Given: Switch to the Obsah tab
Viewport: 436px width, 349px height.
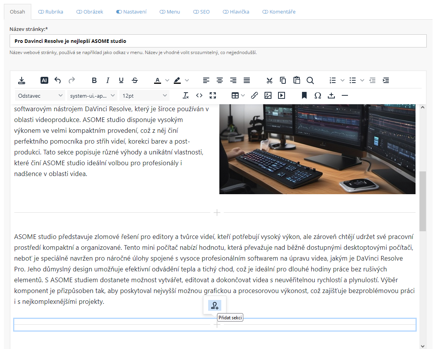Looking at the screenshot, I should point(17,12).
